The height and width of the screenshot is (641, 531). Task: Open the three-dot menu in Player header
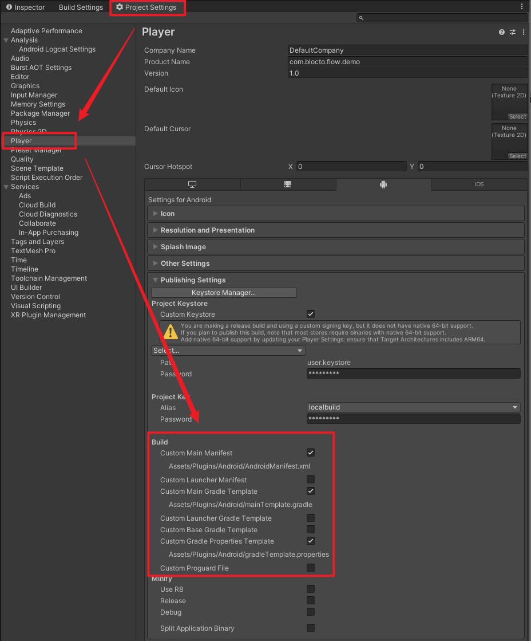coord(522,32)
